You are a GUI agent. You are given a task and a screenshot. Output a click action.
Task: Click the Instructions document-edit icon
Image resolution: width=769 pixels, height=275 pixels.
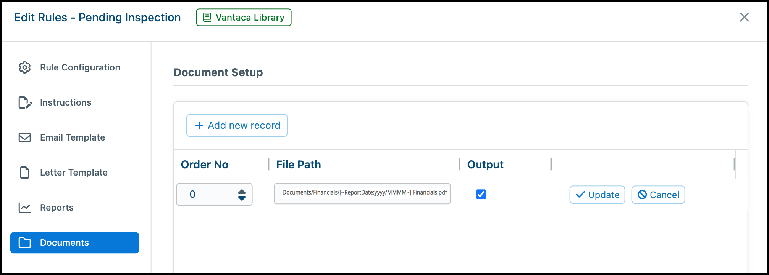pyautogui.click(x=25, y=102)
